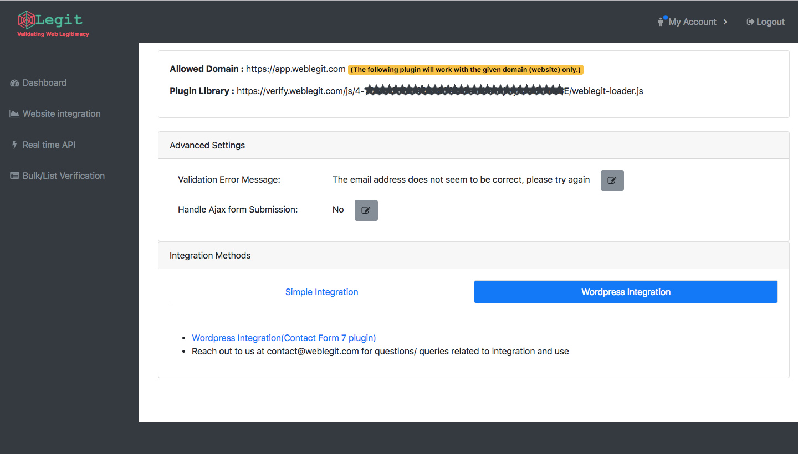Click the Advanced Settings header
Viewport: 798px width, 454px height.
[474, 145]
